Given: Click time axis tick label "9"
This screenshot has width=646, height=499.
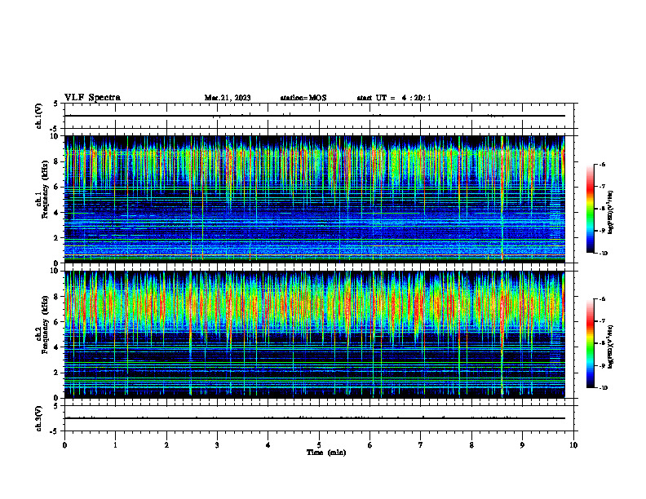Looking at the screenshot, I should pos(522,445).
